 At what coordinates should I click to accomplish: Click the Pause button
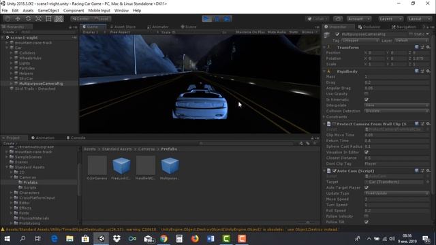pyautogui.click(x=217, y=18)
